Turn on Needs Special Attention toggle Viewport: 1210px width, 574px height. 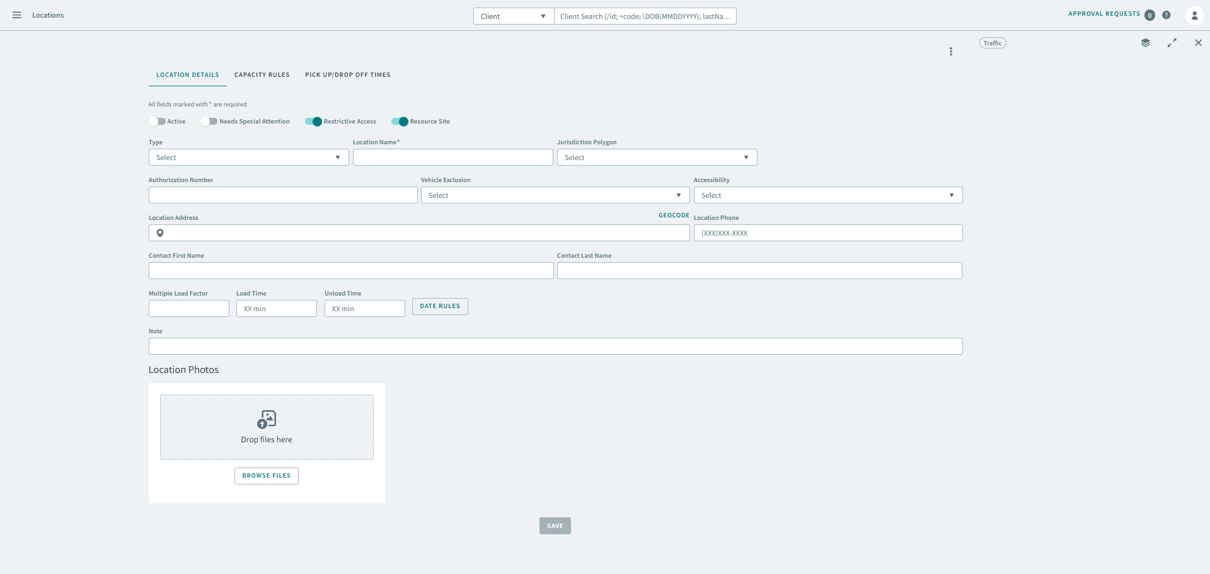click(209, 122)
